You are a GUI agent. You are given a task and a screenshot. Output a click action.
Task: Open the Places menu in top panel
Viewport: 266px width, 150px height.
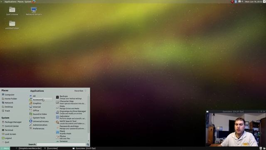(x=20, y=2)
